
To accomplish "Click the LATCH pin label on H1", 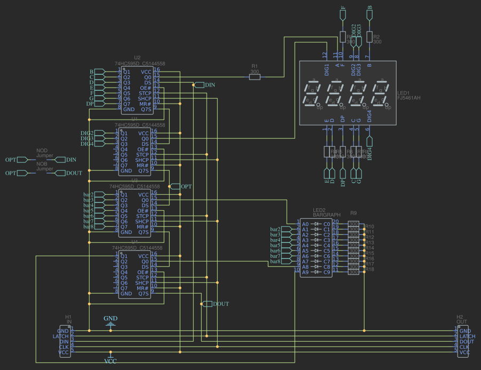I will tap(61, 336).
